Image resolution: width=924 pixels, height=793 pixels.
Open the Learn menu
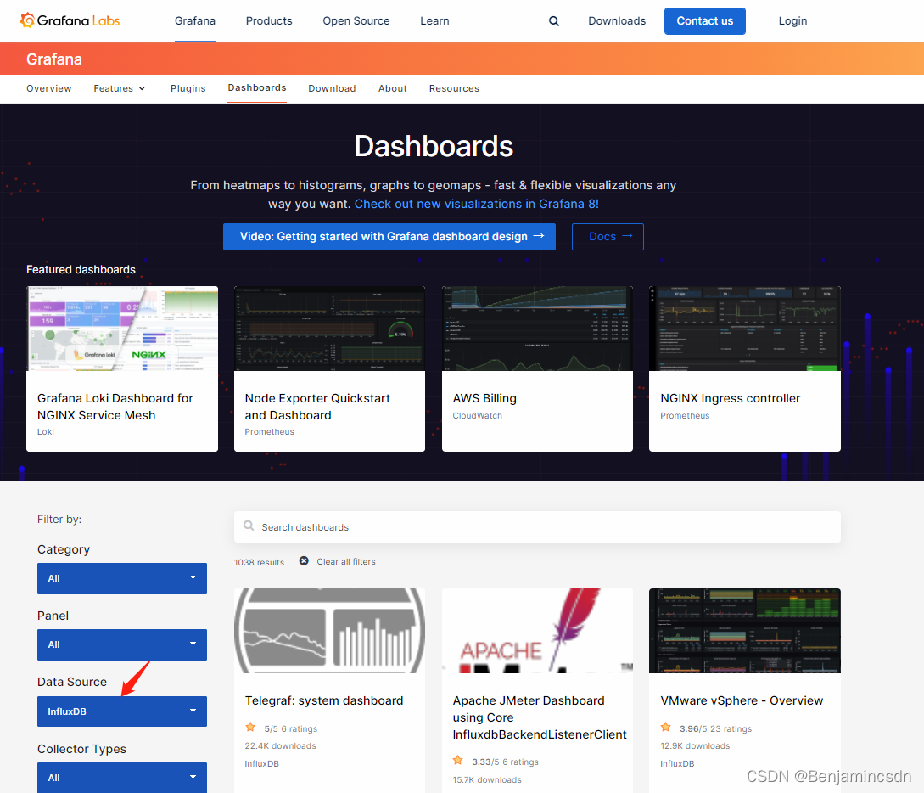434,21
